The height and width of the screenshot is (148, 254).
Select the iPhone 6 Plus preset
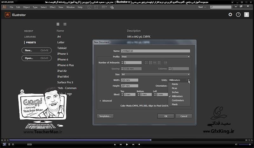pyautogui.click(x=65, y=65)
